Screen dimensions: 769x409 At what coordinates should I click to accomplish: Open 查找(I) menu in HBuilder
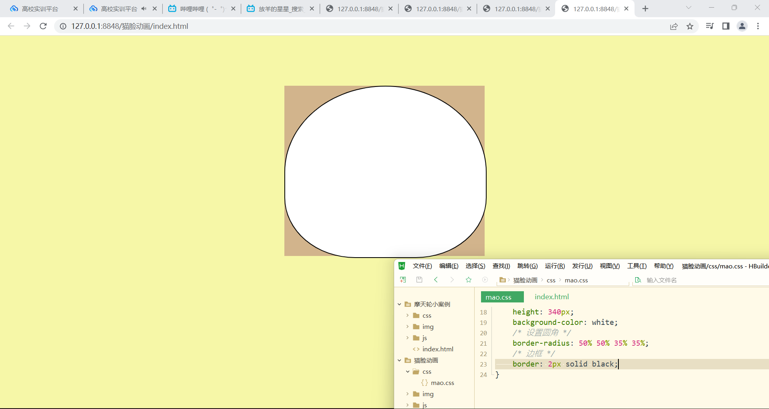(x=501, y=266)
